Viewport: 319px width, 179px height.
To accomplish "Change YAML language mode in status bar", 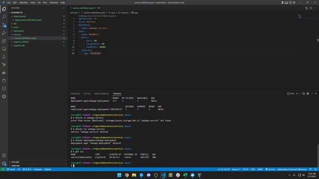I will [x=260, y=169].
